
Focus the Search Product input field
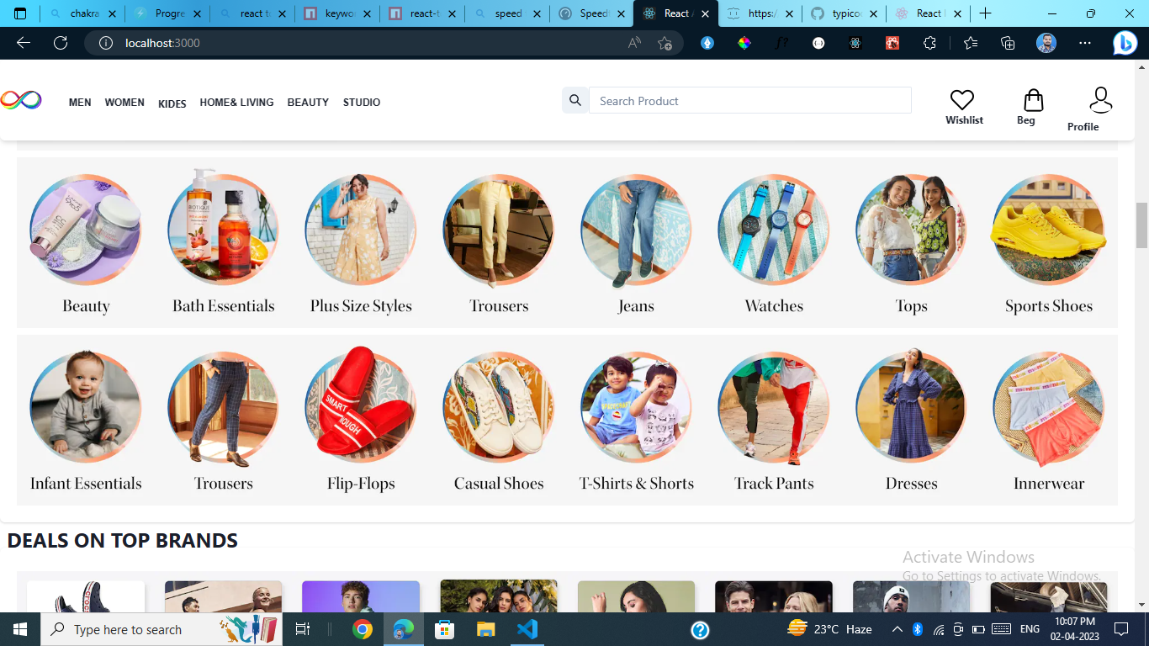[750, 101]
